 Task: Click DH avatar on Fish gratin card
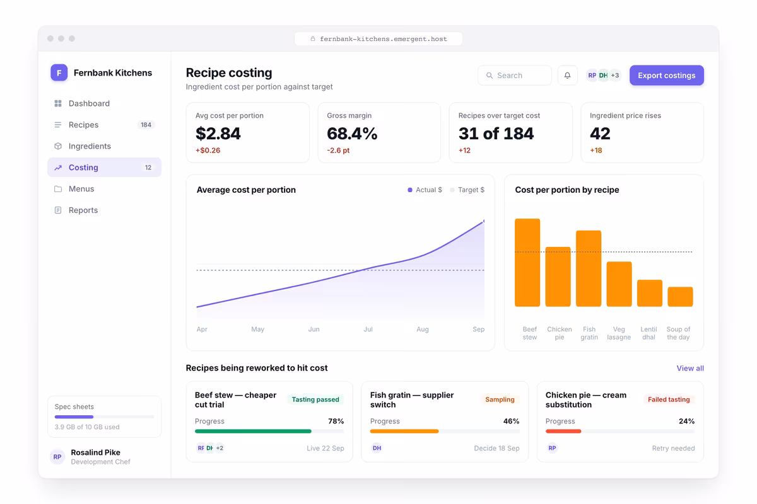pos(377,448)
